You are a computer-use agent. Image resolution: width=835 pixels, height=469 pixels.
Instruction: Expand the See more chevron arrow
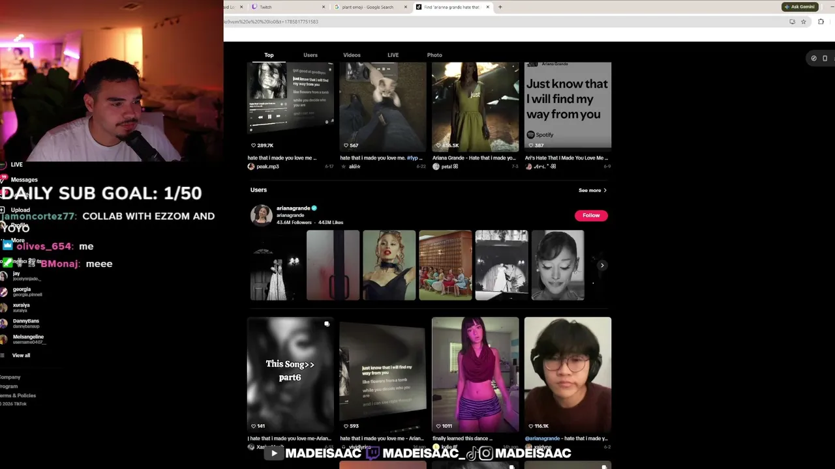pyautogui.click(x=605, y=190)
